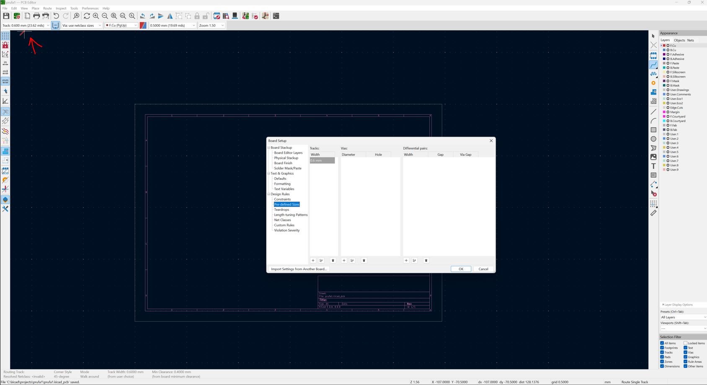
Task: Rotate selection counterclockwise
Action: [x=143, y=16]
